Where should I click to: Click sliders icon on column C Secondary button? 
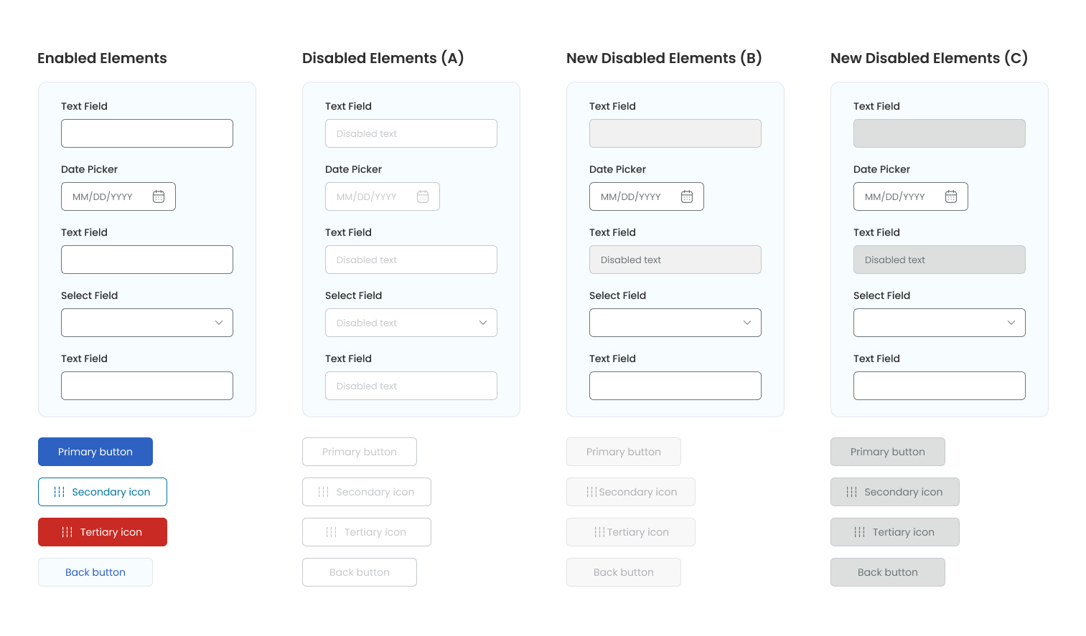tap(852, 492)
